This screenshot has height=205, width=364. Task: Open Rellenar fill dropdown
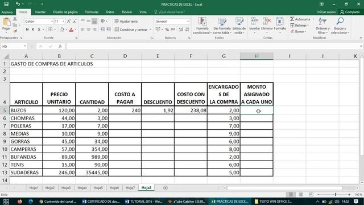(x=299, y=25)
